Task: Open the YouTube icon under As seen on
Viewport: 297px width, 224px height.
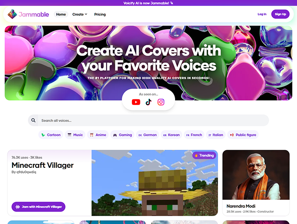Action: 136,102
